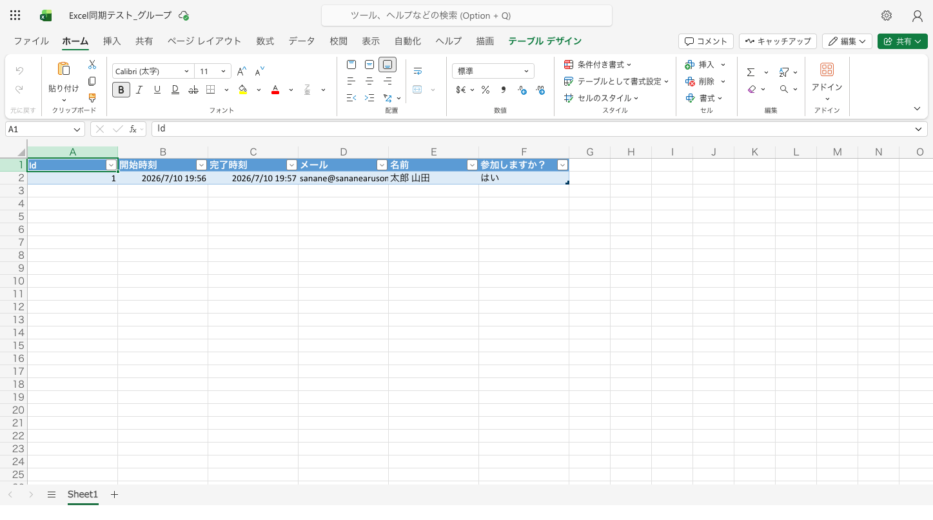Open the メール column filter dropdown

point(382,165)
